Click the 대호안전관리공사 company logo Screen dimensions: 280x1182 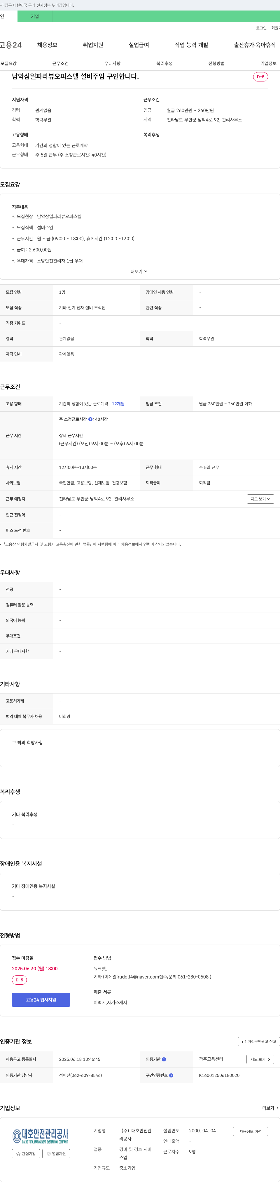click(x=41, y=1136)
